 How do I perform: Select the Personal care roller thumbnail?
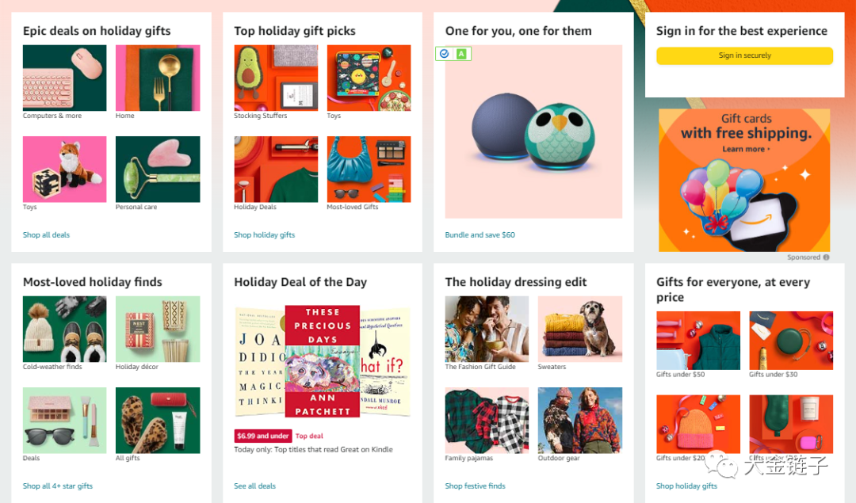158,170
